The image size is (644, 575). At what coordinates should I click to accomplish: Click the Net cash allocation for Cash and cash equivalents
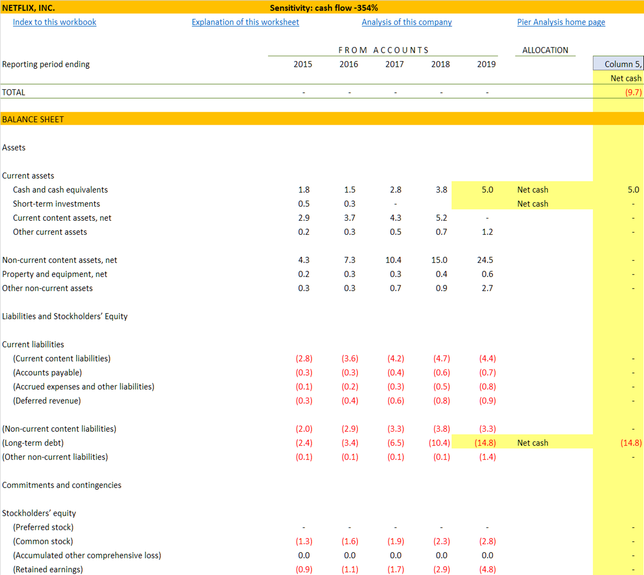pyautogui.click(x=532, y=190)
